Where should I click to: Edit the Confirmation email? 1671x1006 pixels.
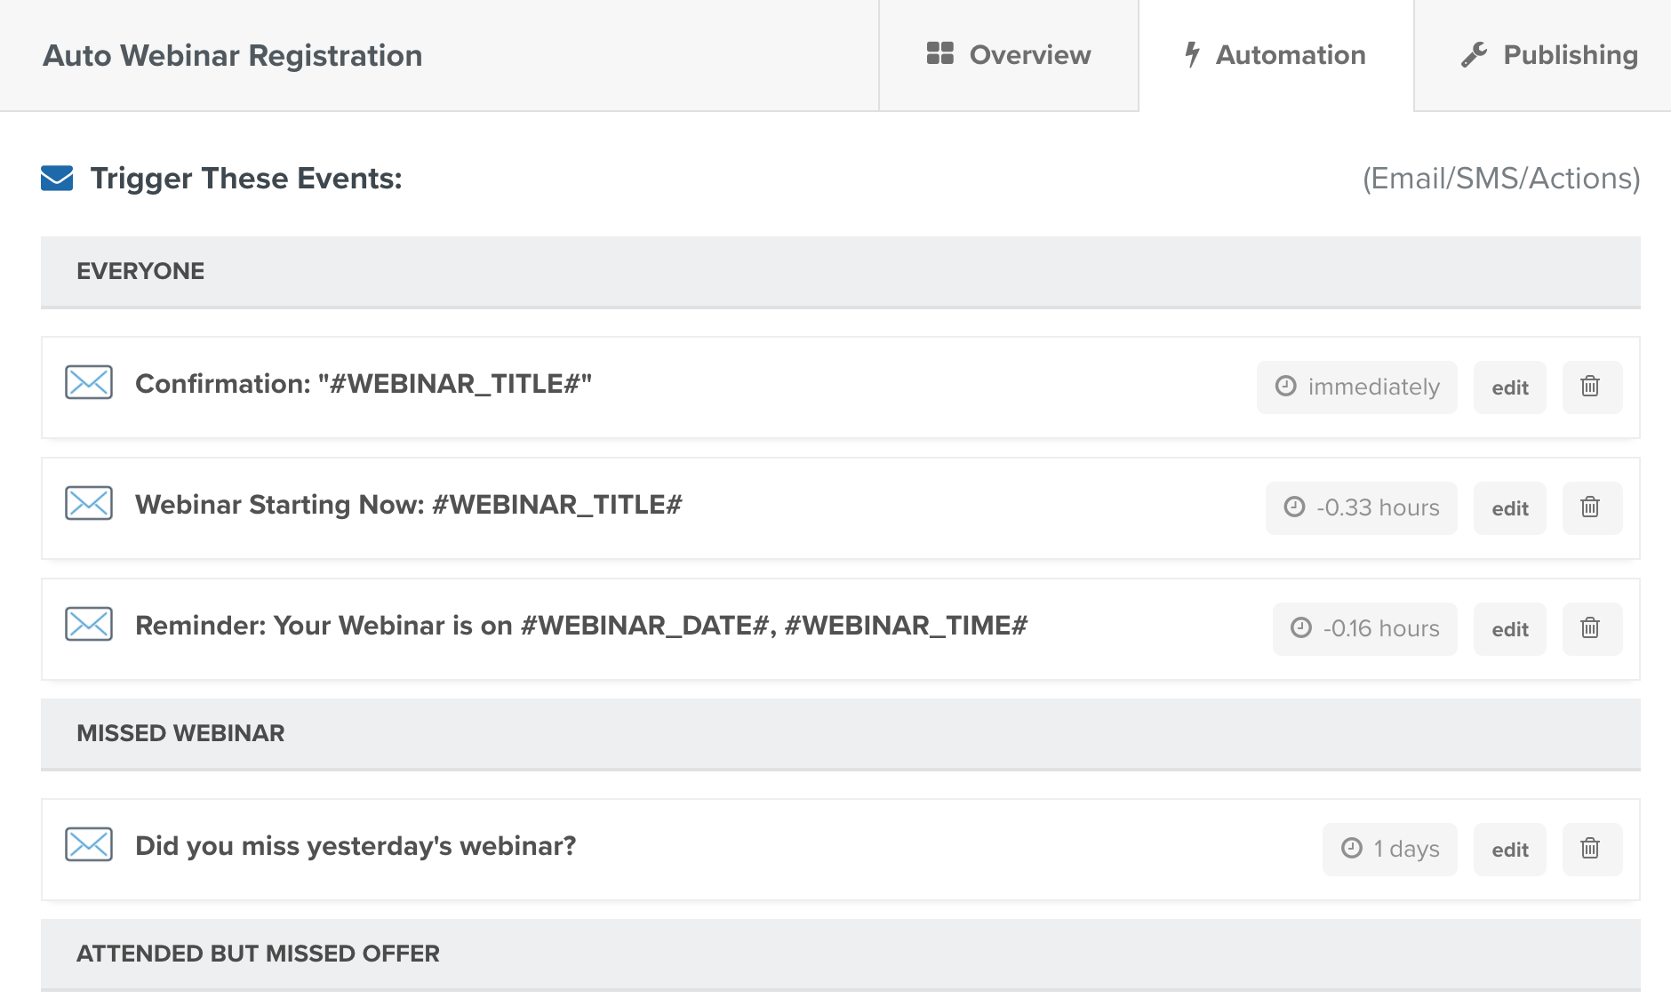tap(1510, 387)
